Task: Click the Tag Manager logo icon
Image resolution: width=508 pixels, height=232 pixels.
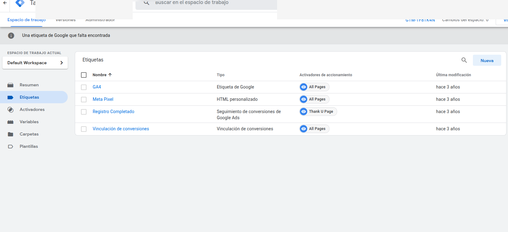Action: pyautogui.click(x=20, y=3)
